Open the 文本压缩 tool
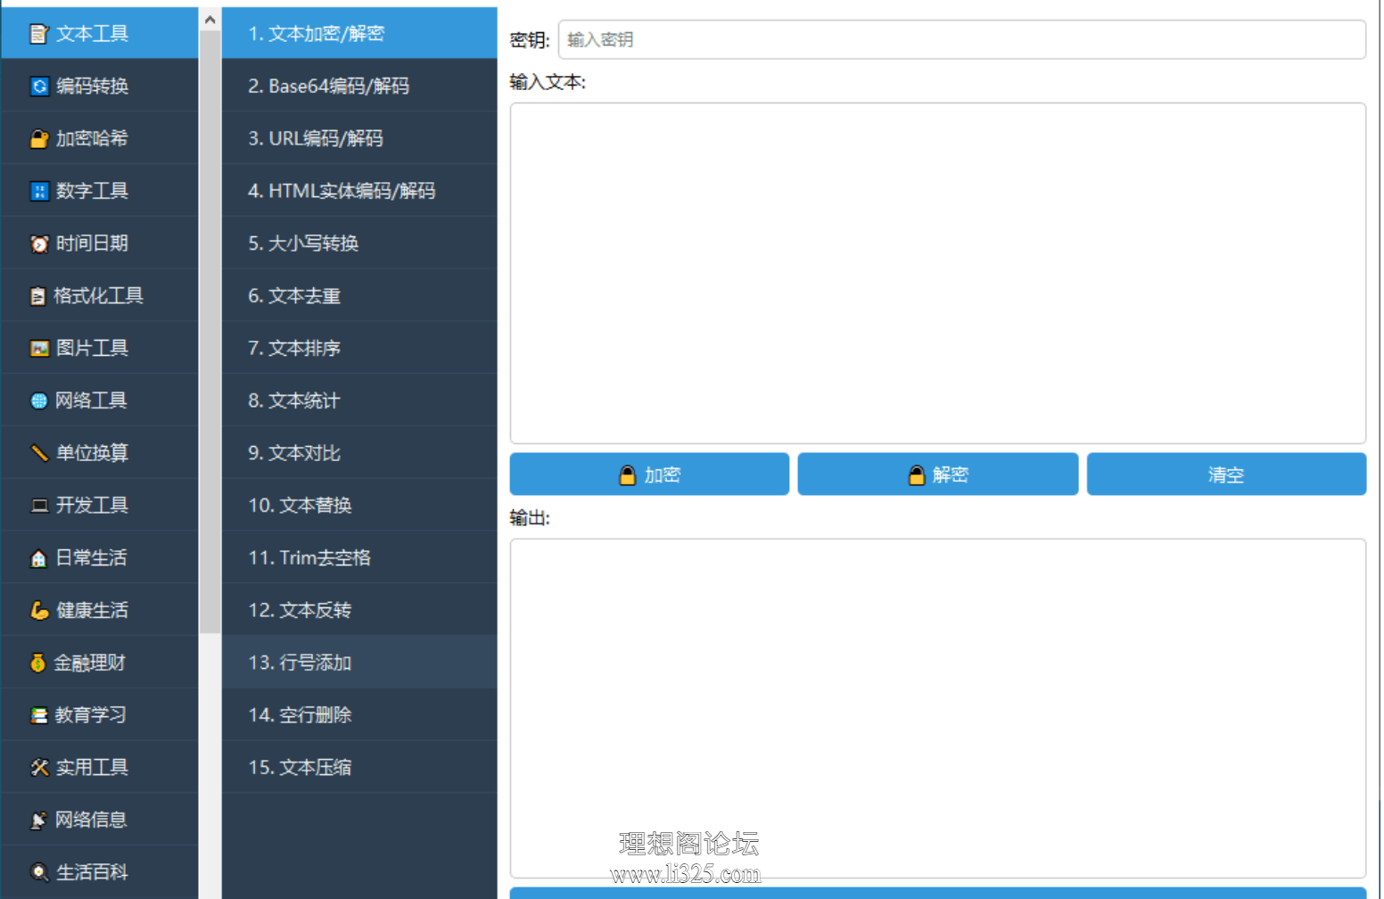 click(x=359, y=768)
